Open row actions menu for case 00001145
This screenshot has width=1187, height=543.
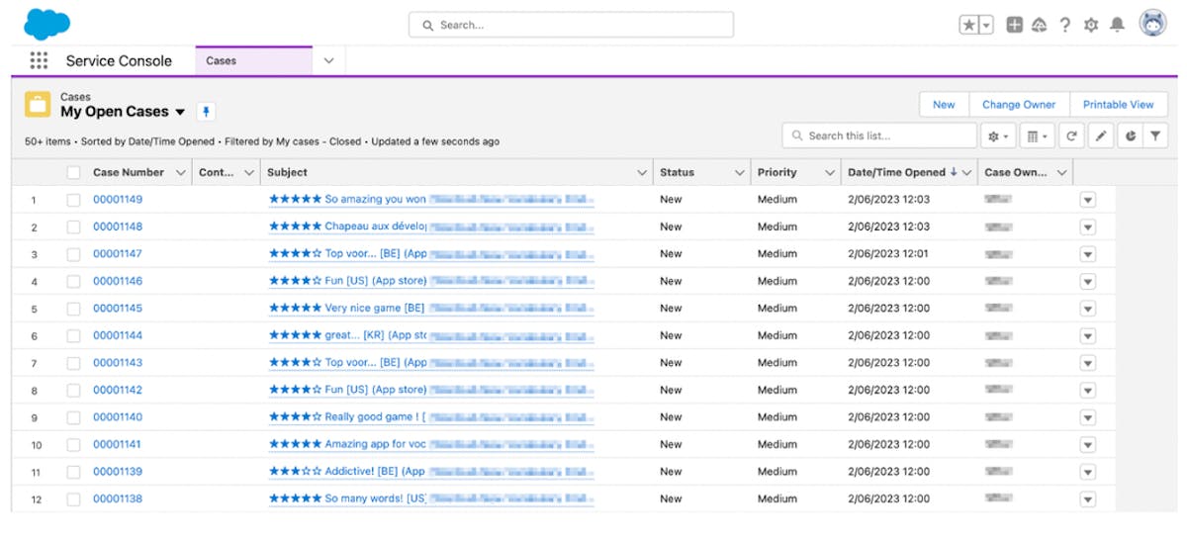tap(1088, 309)
